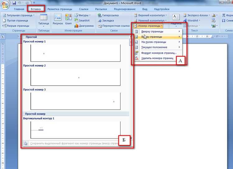233x169 pixels.
Task: Open the quick access toolbar customize arrow
Action: coord(34,3)
